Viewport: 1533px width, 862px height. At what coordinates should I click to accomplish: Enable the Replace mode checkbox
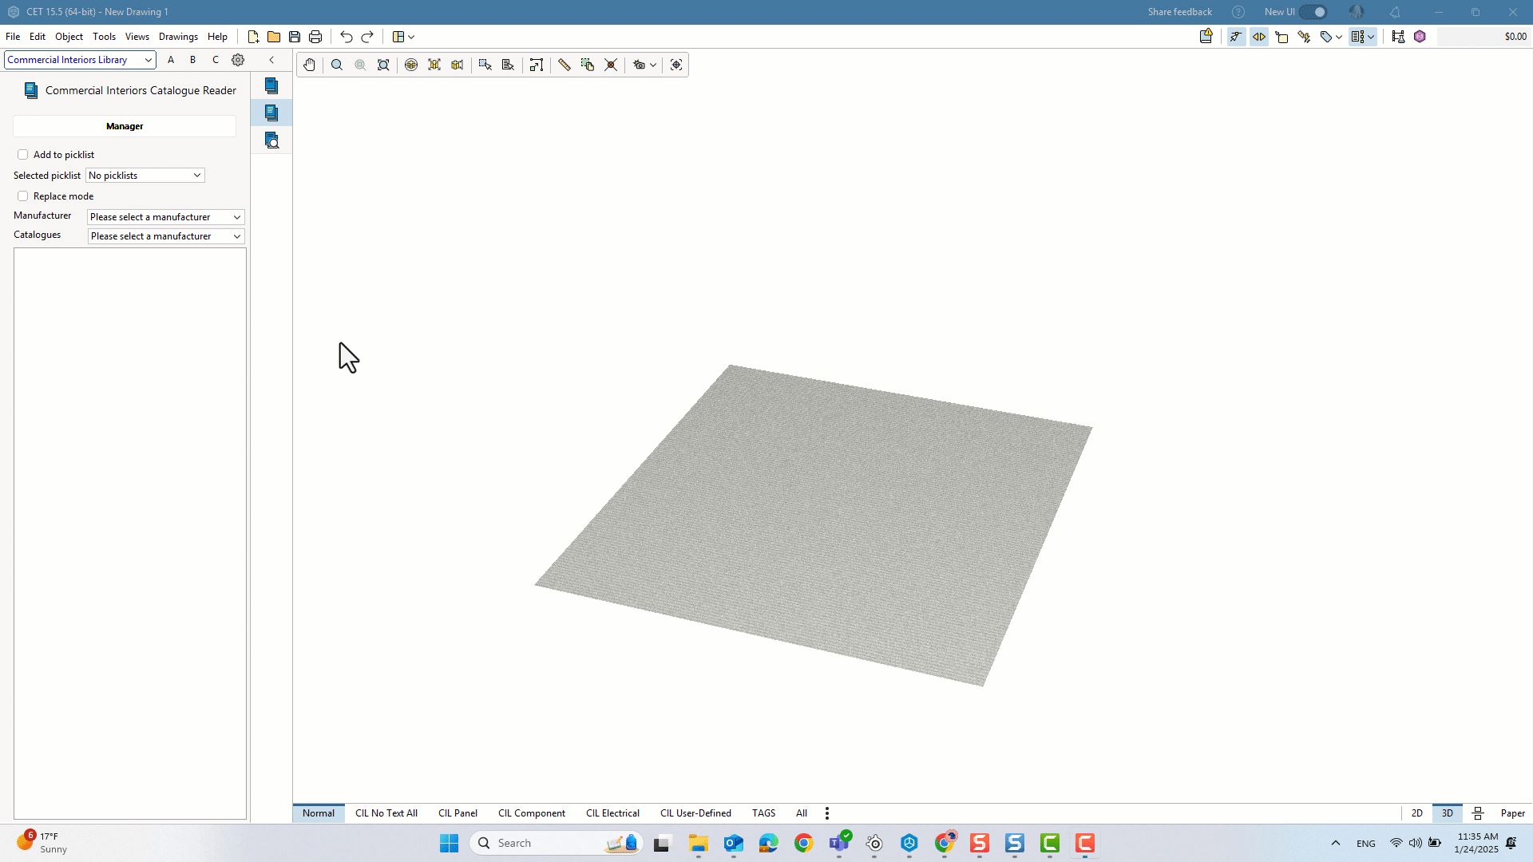(x=22, y=196)
